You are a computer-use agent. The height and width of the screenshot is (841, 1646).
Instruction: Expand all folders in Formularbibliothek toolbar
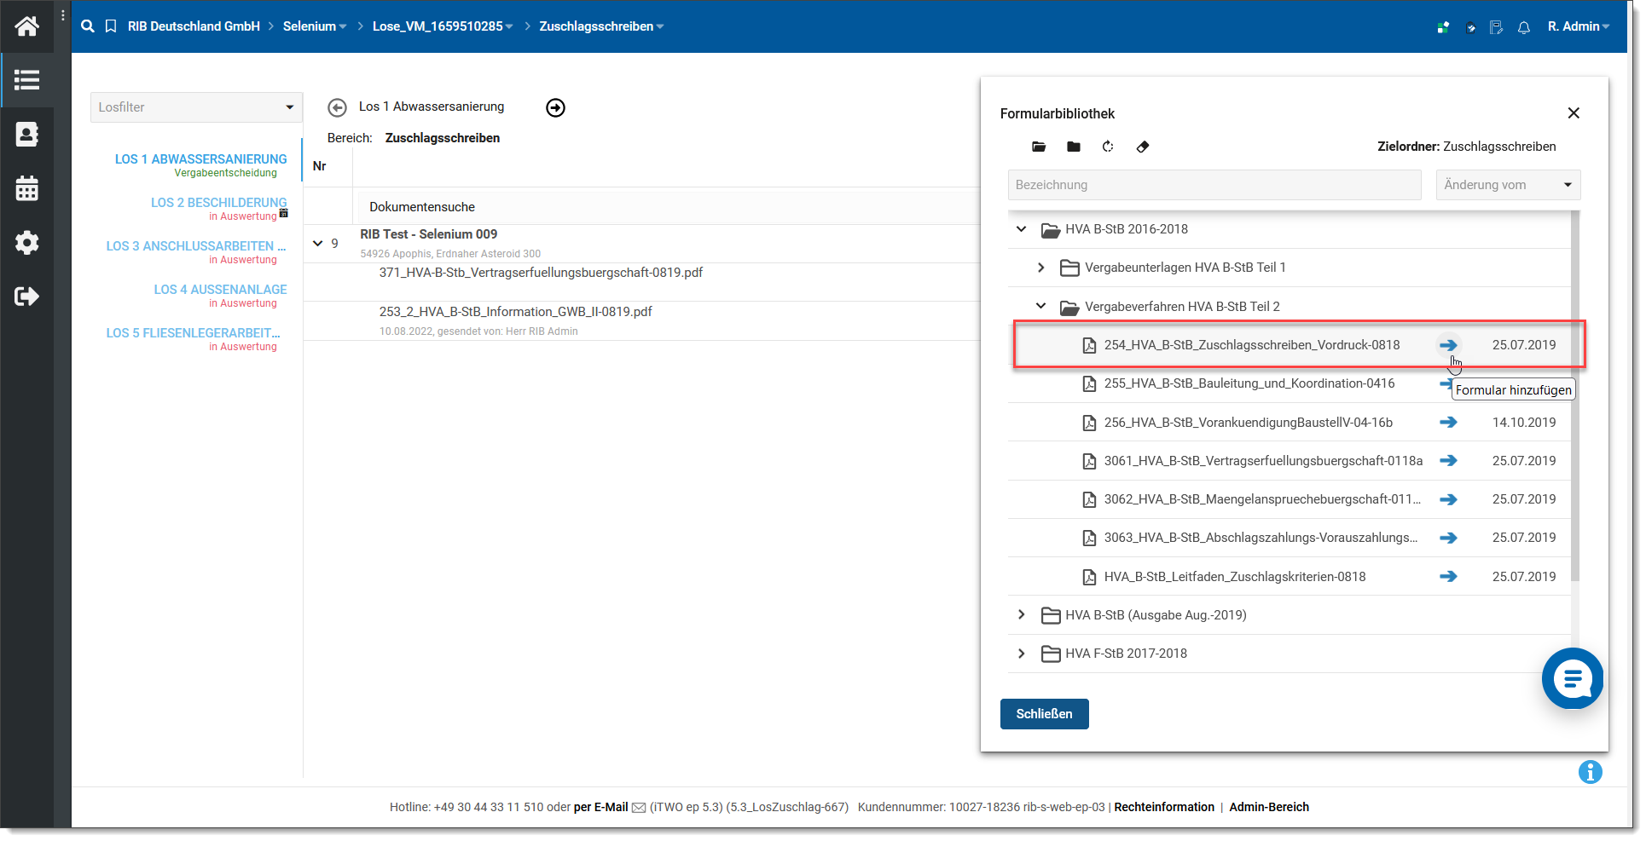pos(1039,147)
